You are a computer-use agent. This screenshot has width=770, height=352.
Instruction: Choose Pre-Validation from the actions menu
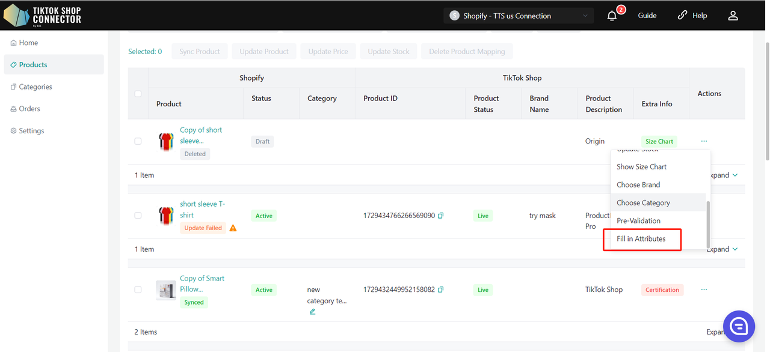[x=638, y=220]
